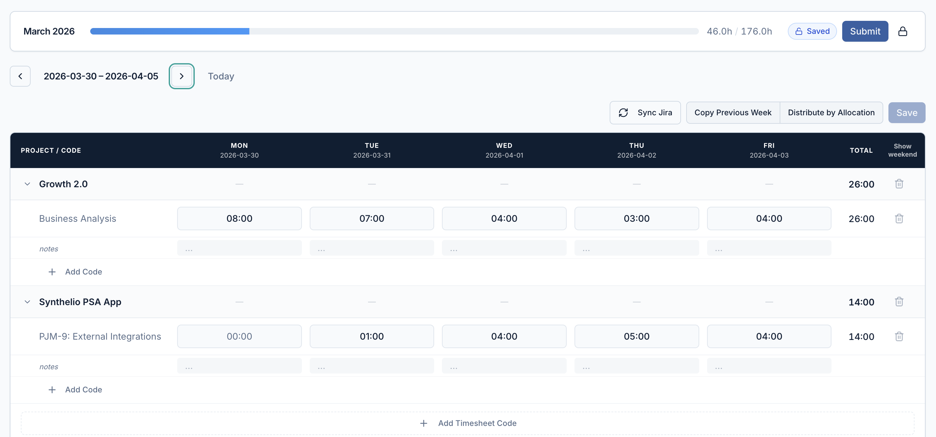Distribute hours by Allocation
Image resolution: width=936 pixels, height=437 pixels.
click(831, 113)
